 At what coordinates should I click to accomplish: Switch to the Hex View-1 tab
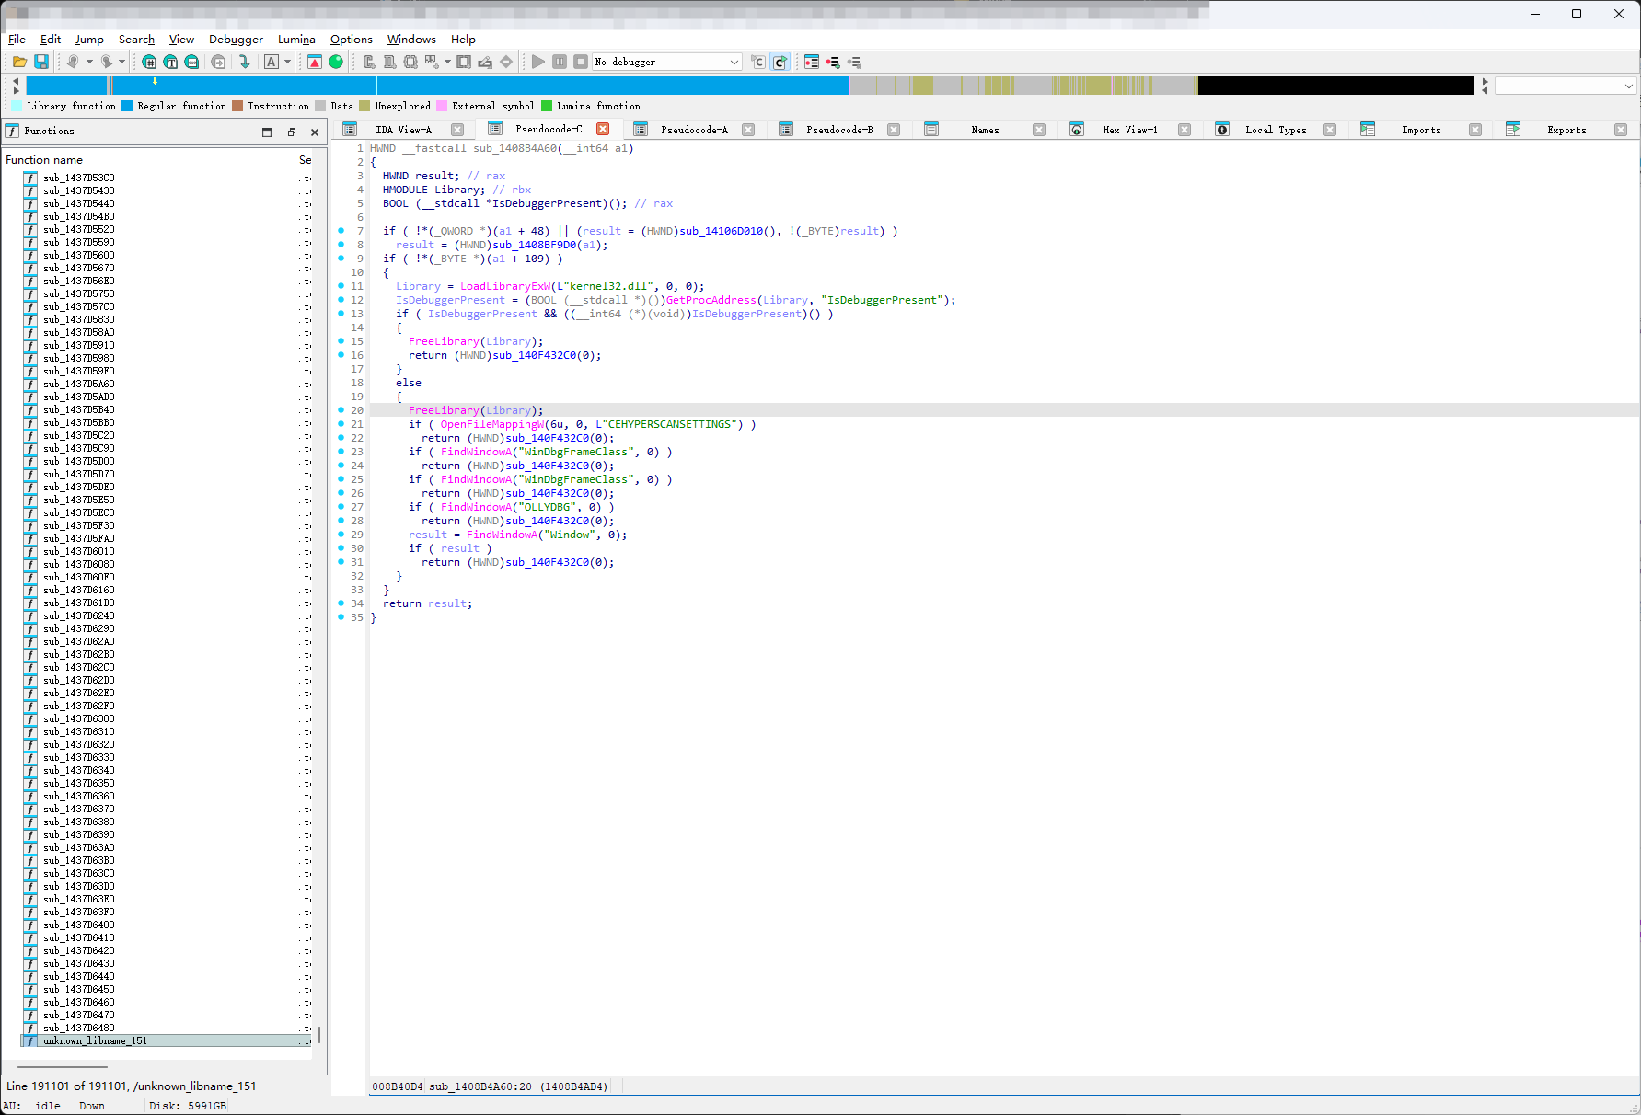click(x=1130, y=130)
